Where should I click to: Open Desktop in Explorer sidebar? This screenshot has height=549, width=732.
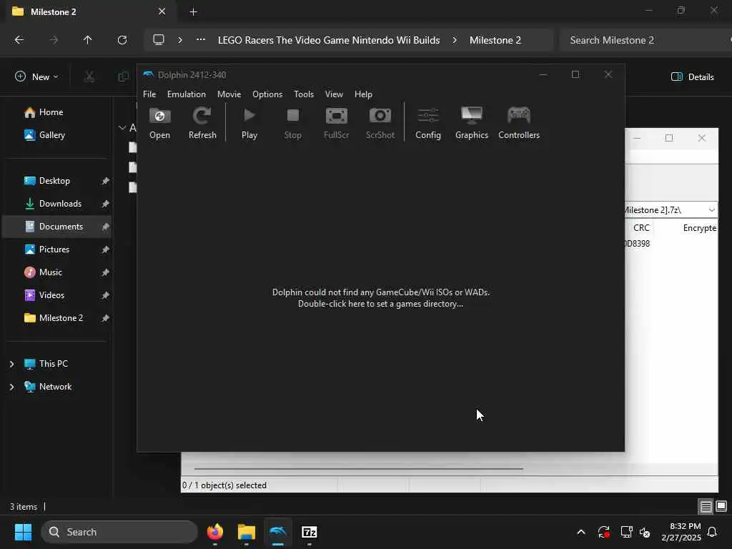click(x=56, y=181)
